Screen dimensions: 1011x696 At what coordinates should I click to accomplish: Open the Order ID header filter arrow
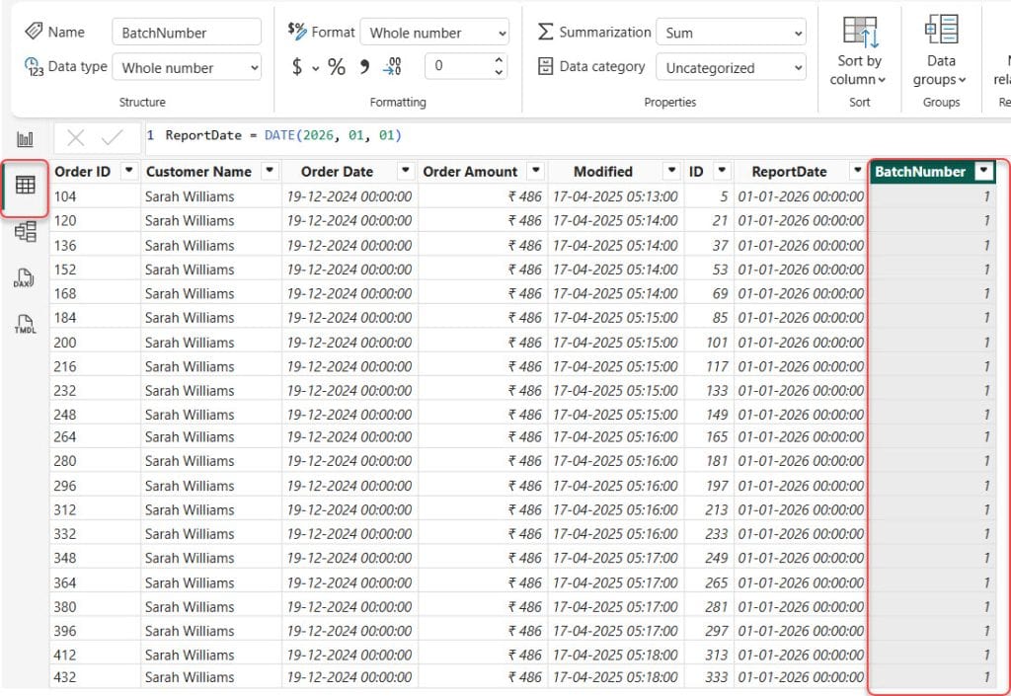[x=127, y=171]
